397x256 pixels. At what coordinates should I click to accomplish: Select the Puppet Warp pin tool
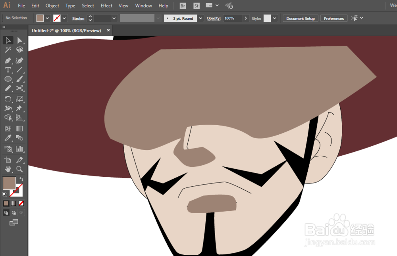[x=19, y=108]
